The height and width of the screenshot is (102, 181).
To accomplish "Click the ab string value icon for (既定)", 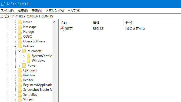I will coord(62,28).
